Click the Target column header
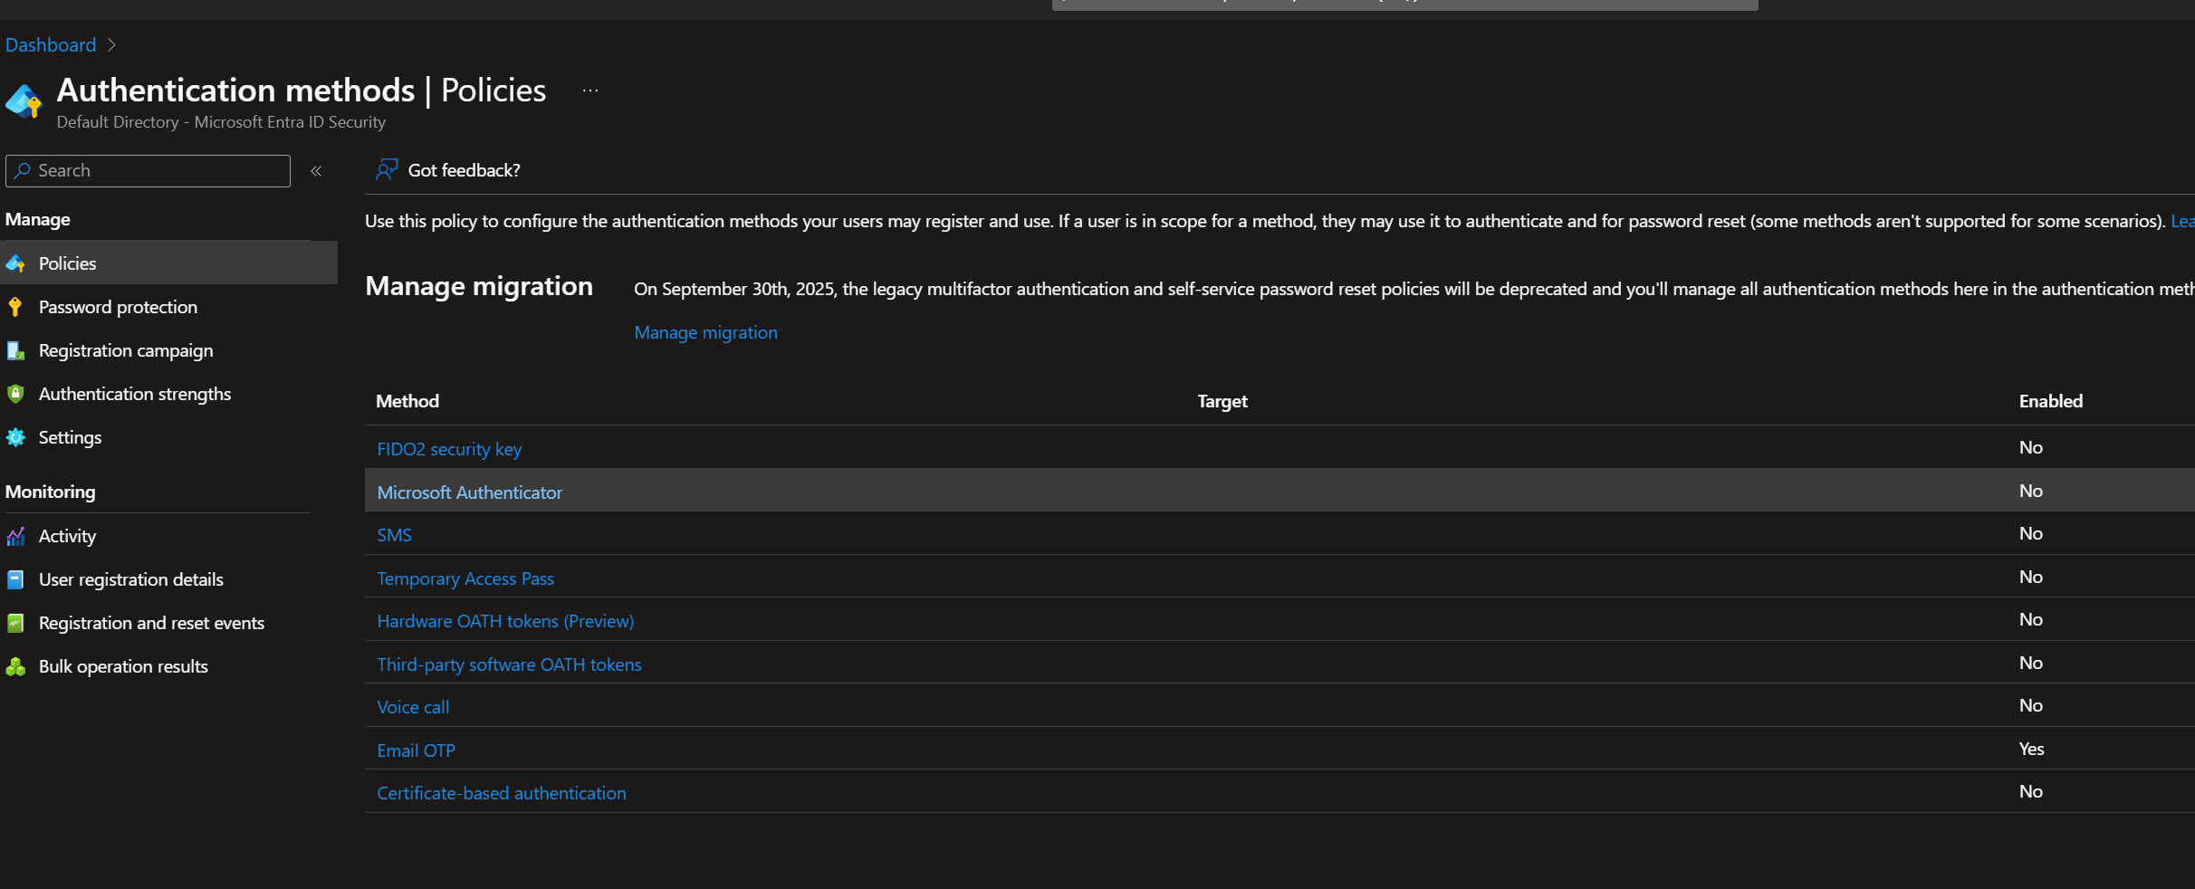Viewport: 2195px width, 889px height. [x=1222, y=401]
